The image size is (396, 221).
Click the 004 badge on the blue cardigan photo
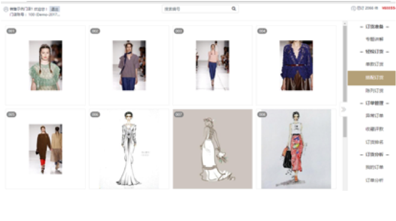[262, 31]
